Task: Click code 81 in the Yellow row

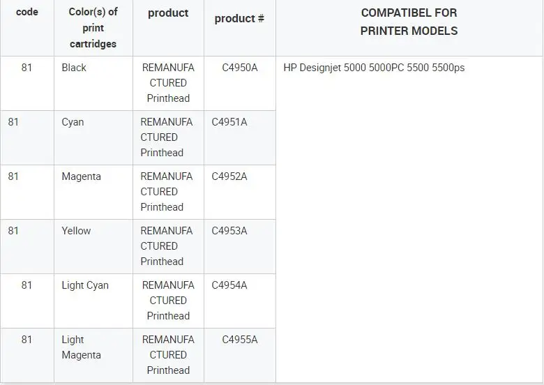Action: 14,231
